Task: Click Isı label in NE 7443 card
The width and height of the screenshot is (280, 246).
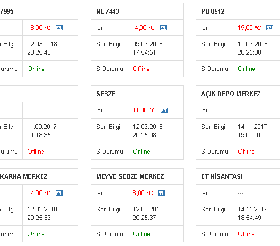Action: (99, 28)
